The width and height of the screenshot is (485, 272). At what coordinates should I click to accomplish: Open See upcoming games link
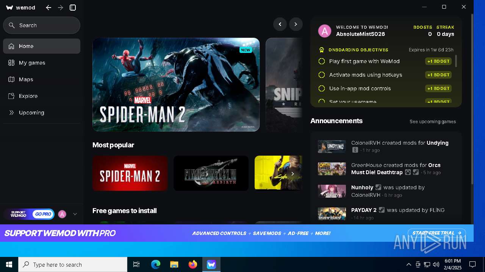click(433, 122)
